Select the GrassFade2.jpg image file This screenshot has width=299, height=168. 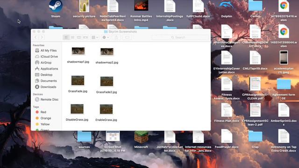(107, 81)
